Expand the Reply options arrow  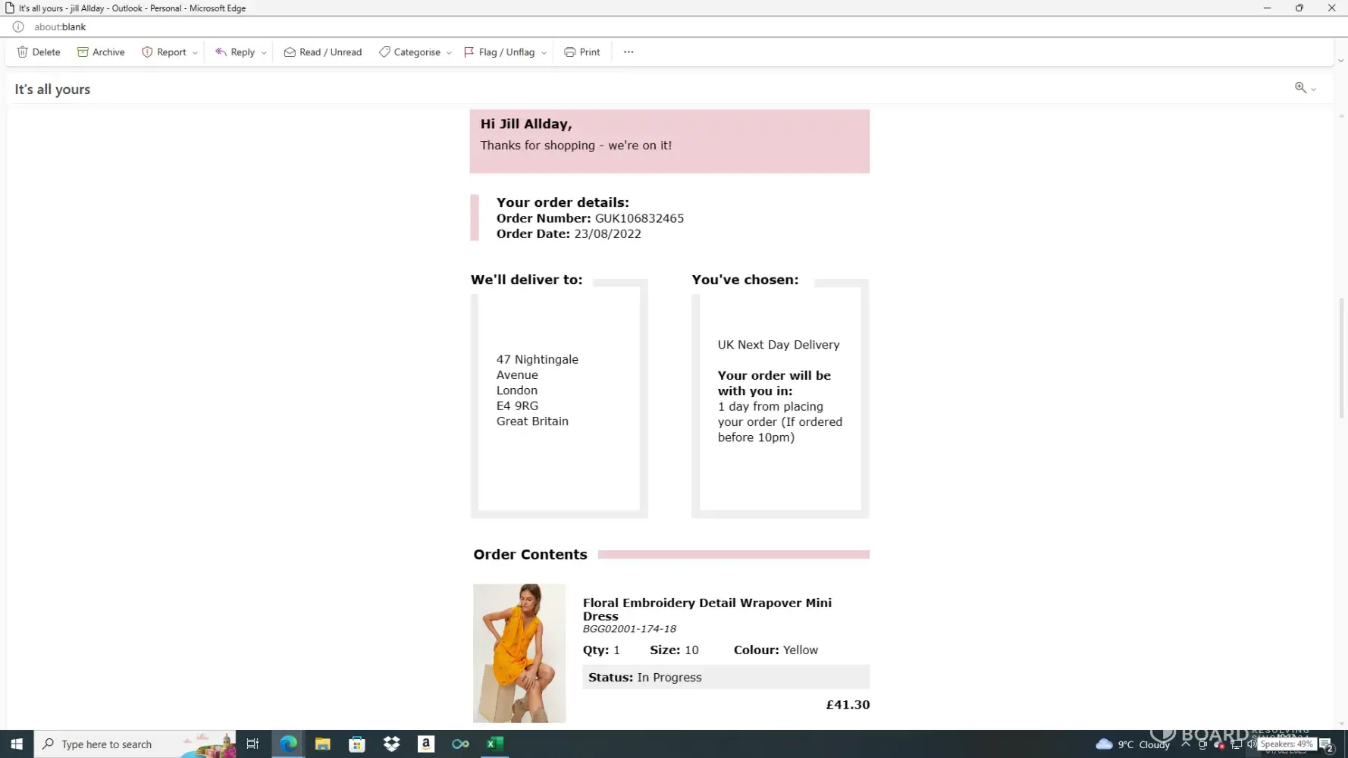click(x=264, y=53)
